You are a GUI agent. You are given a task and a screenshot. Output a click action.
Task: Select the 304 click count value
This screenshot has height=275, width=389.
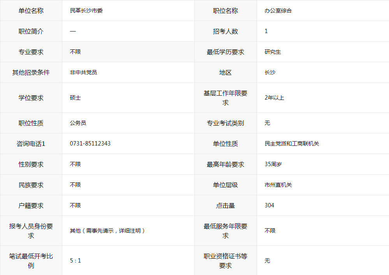point(269,205)
